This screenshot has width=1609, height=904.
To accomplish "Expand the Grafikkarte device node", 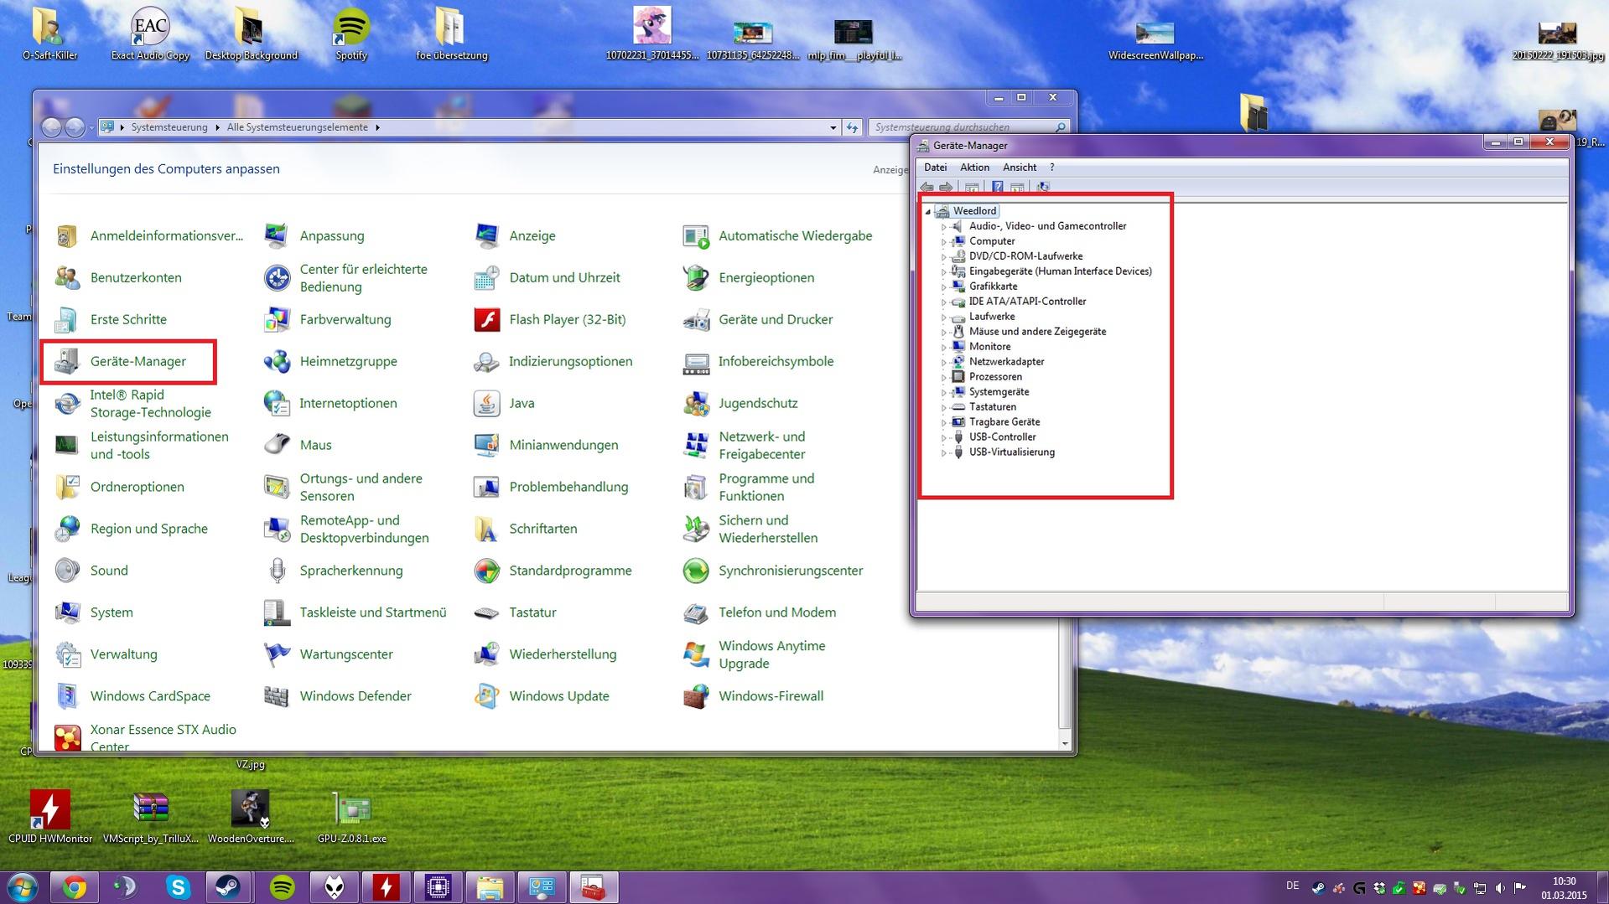I will pyautogui.click(x=944, y=287).
